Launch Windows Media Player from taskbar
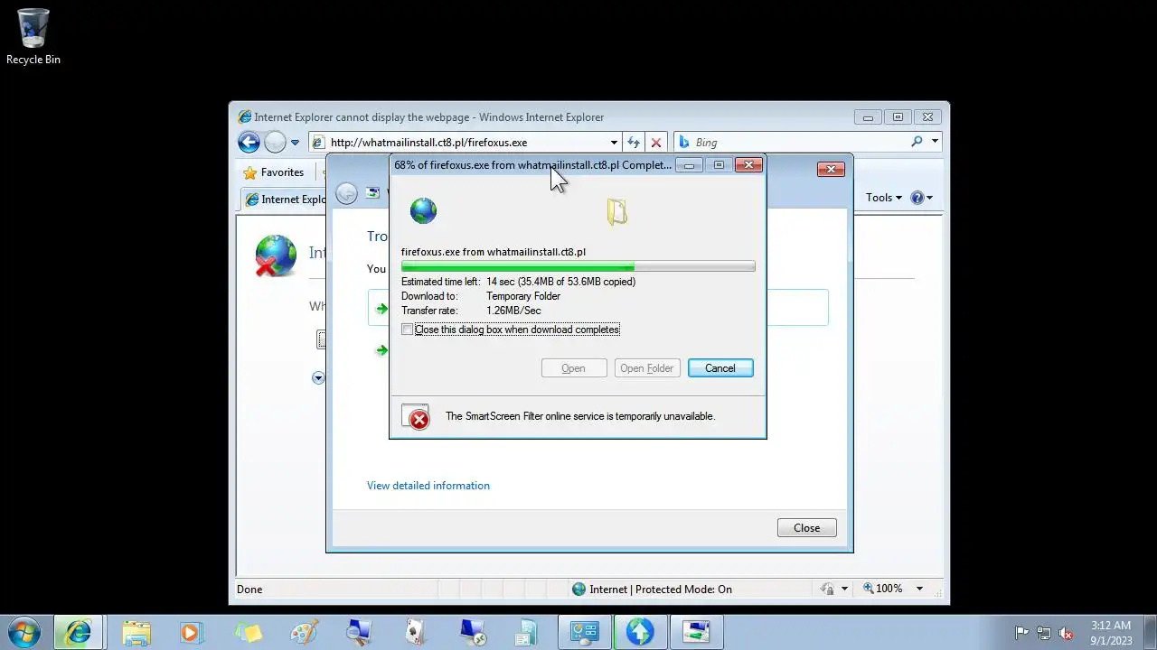 [x=191, y=632]
